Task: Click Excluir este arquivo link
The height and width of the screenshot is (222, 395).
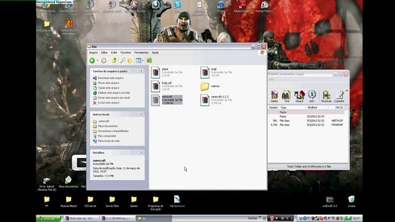Action: click(109, 103)
